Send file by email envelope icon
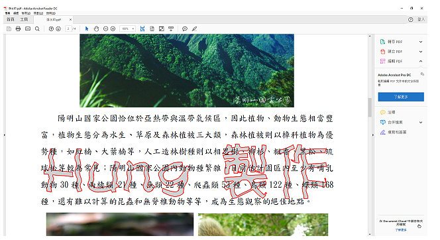The height and width of the screenshot is (240, 440). pyautogui.click(x=28, y=29)
